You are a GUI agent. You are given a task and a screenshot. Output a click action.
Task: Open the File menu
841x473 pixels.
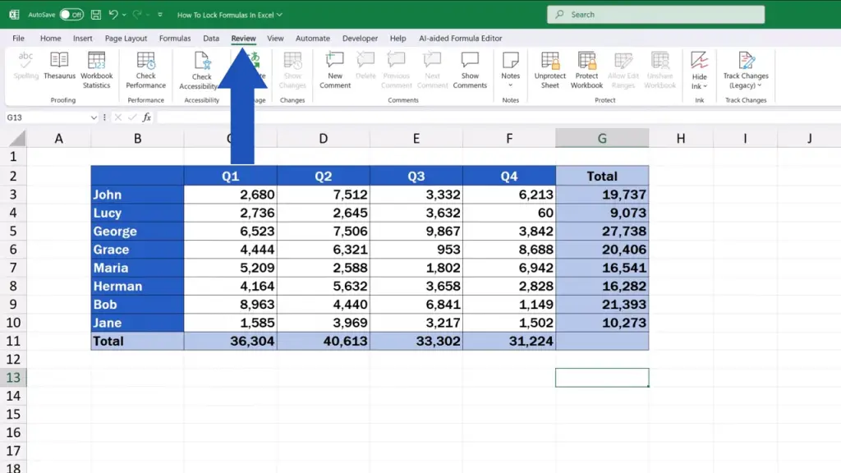coord(18,39)
